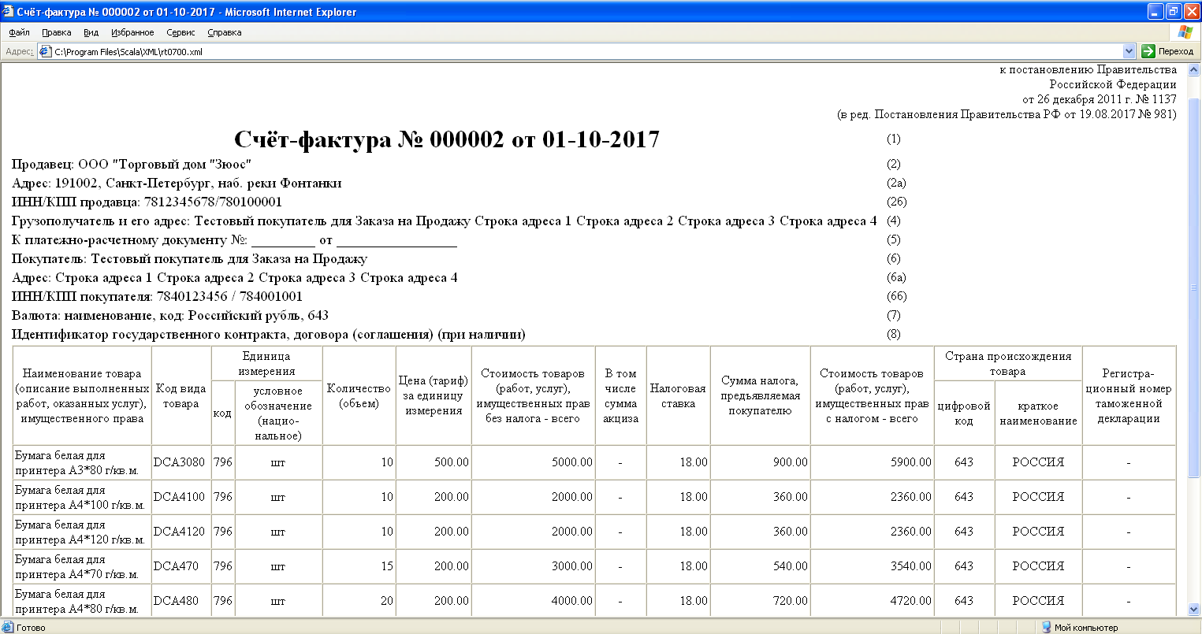The height and width of the screenshot is (634, 1202).
Task: Click the vertical scrollbar thumb
Action: click(1195, 287)
